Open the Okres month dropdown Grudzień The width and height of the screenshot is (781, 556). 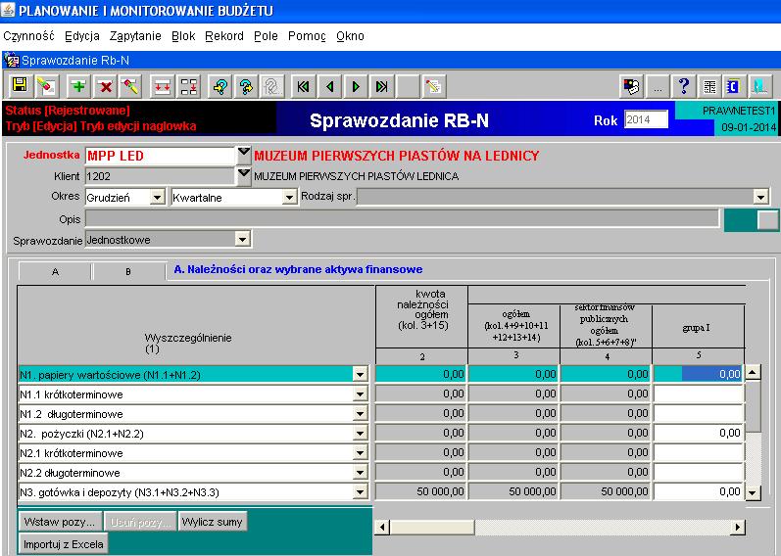pos(158,198)
